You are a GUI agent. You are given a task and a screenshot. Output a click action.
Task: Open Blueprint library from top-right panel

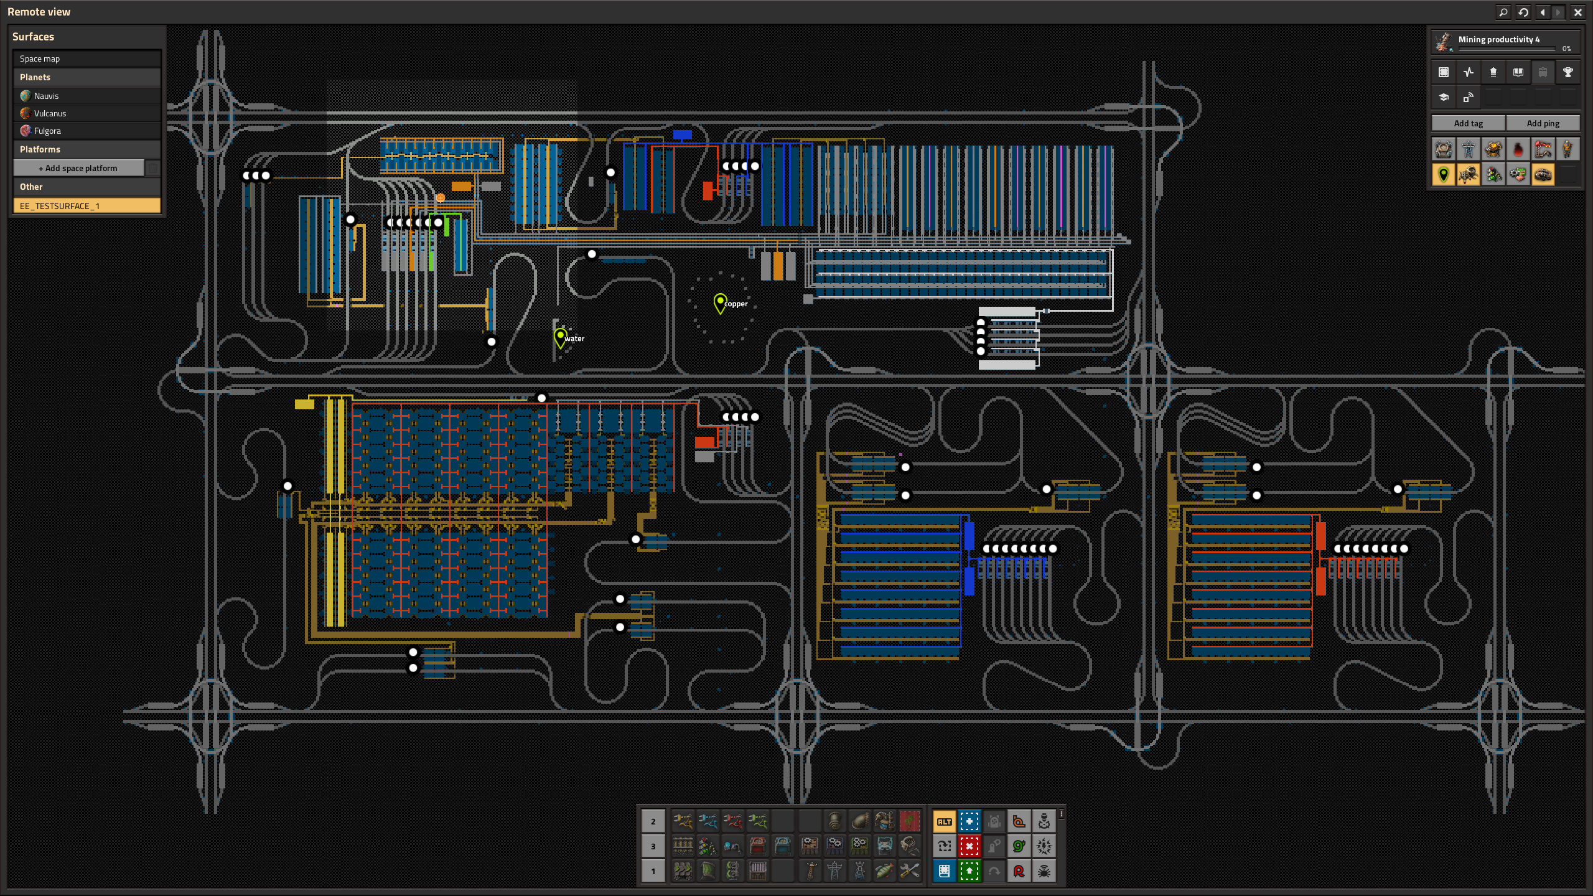tap(1444, 72)
